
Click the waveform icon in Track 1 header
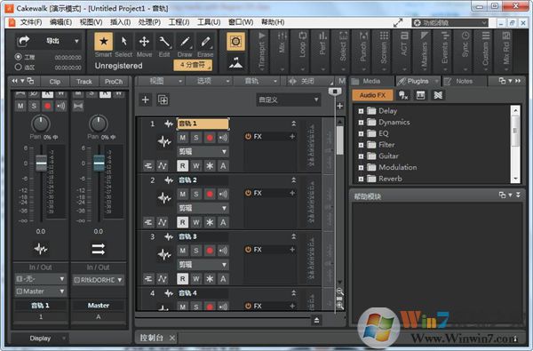(x=169, y=124)
